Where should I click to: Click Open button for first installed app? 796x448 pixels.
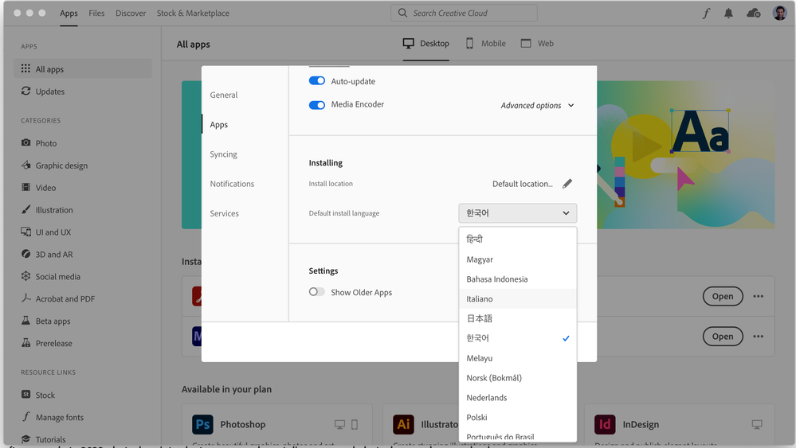pyautogui.click(x=723, y=296)
